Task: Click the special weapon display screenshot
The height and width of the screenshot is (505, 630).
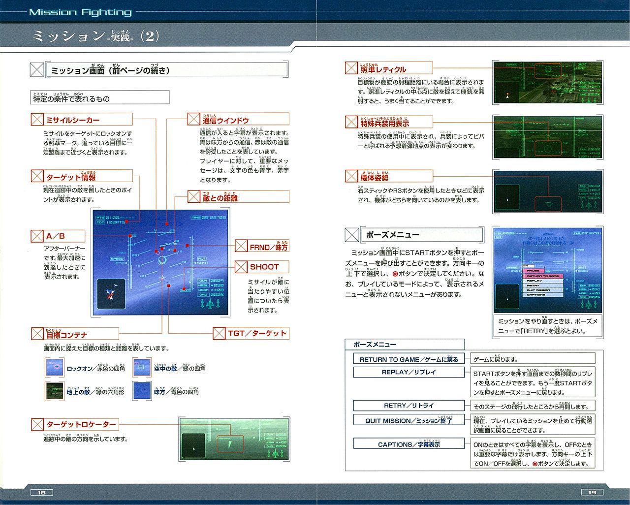Action: click(548, 137)
